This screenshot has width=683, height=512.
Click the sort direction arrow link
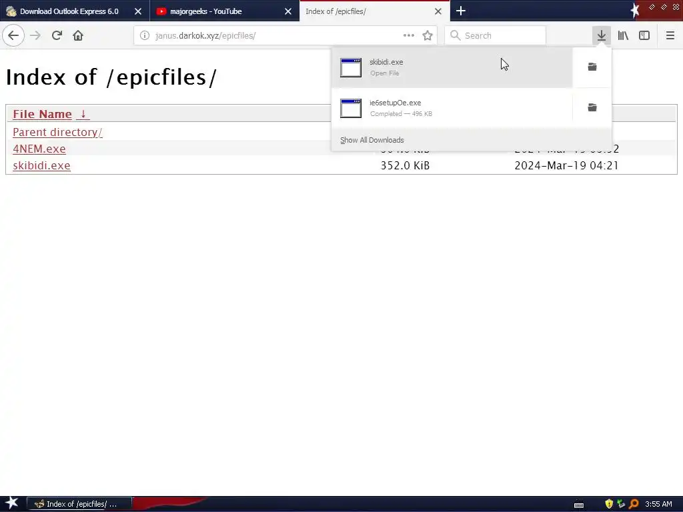83,114
